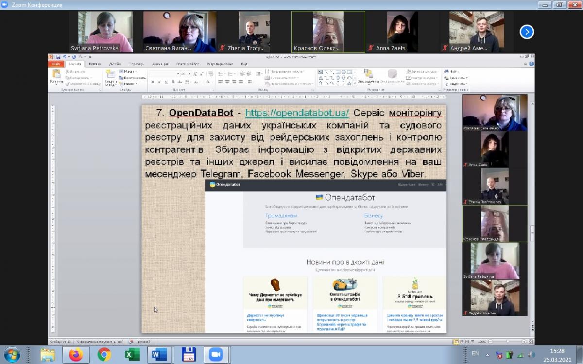Click the https://opendatabot.ua/ hyperlink in the slide
The height and width of the screenshot is (364, 583).
(297, 113)
